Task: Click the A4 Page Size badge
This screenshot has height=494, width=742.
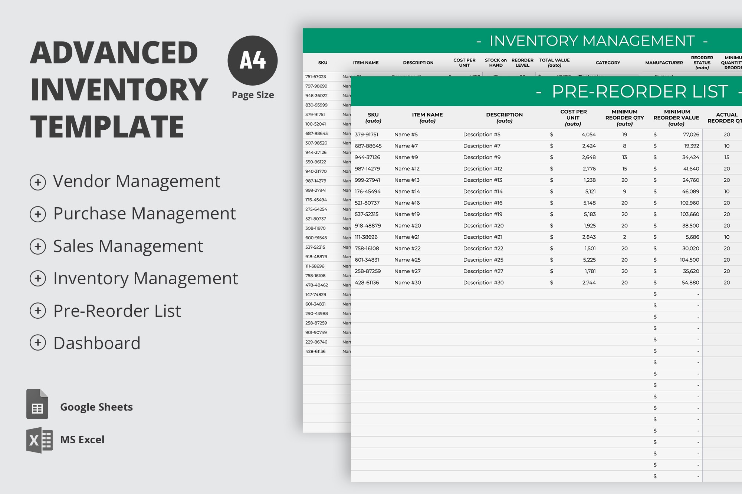Action: point(253,60)
